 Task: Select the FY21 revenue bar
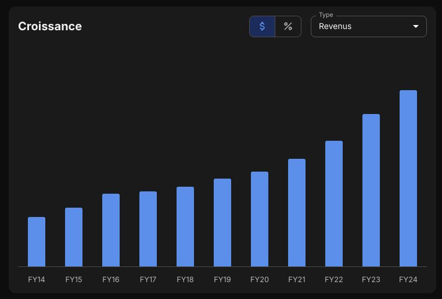(x=297, y=212)
